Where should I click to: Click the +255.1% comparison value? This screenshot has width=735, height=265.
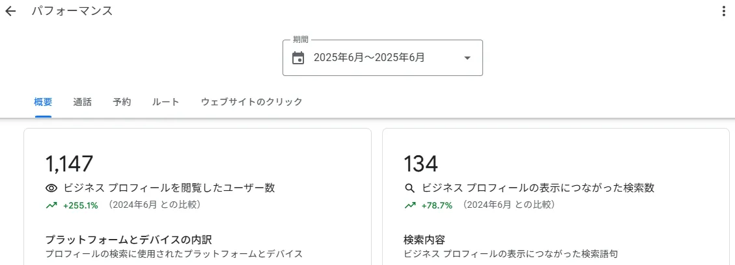[80, 205]
